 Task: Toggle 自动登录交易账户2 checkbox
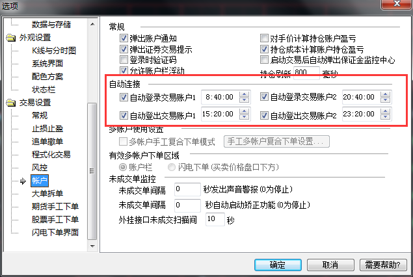coord(264,97)
